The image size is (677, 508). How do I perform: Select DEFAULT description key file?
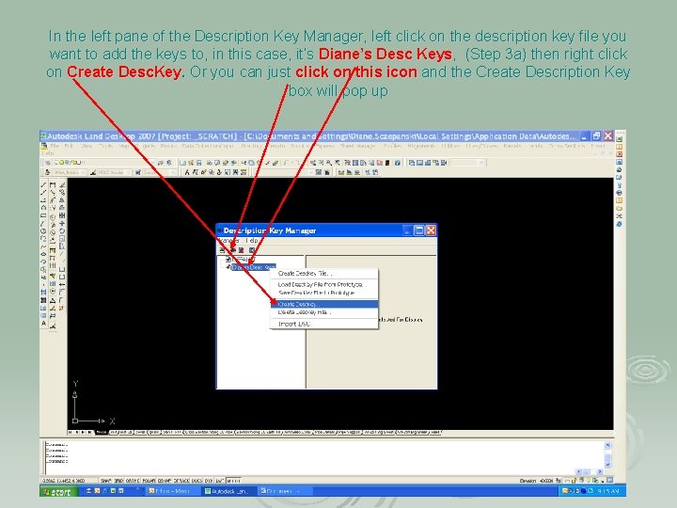pyautogui.click(x=244, y=260)
